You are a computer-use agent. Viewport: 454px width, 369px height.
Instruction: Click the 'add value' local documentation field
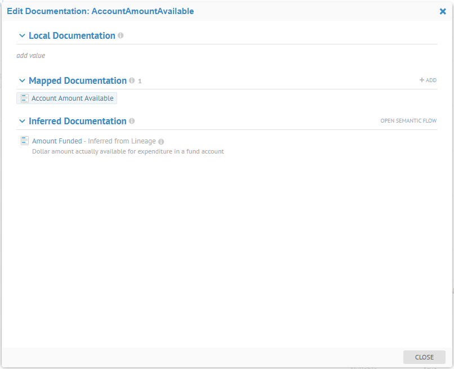(x=31, y=56)
